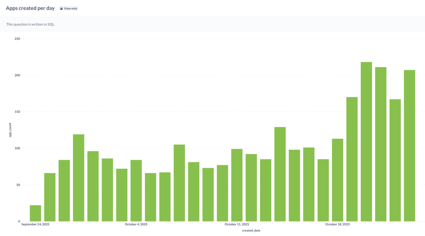
Task: Select the September 24, 2025 axis label
Action: [x=35, y=224]
